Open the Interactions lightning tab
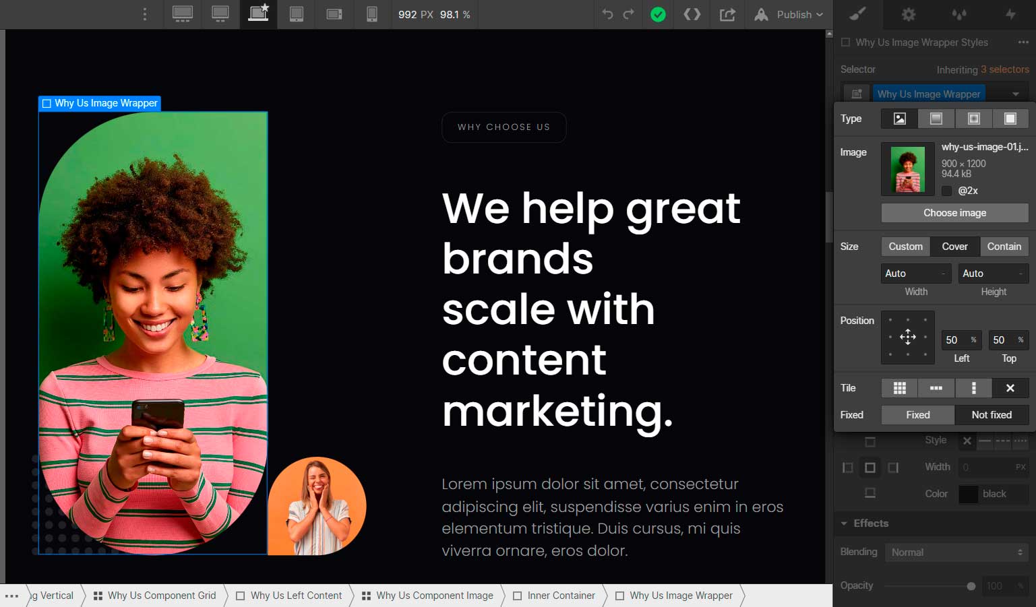 coord(1010,14)
